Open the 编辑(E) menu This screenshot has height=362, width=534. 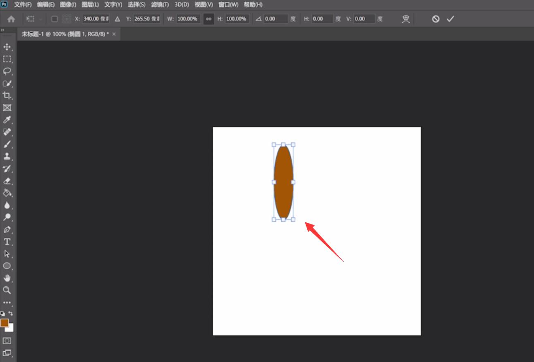[x=45, y=5]
